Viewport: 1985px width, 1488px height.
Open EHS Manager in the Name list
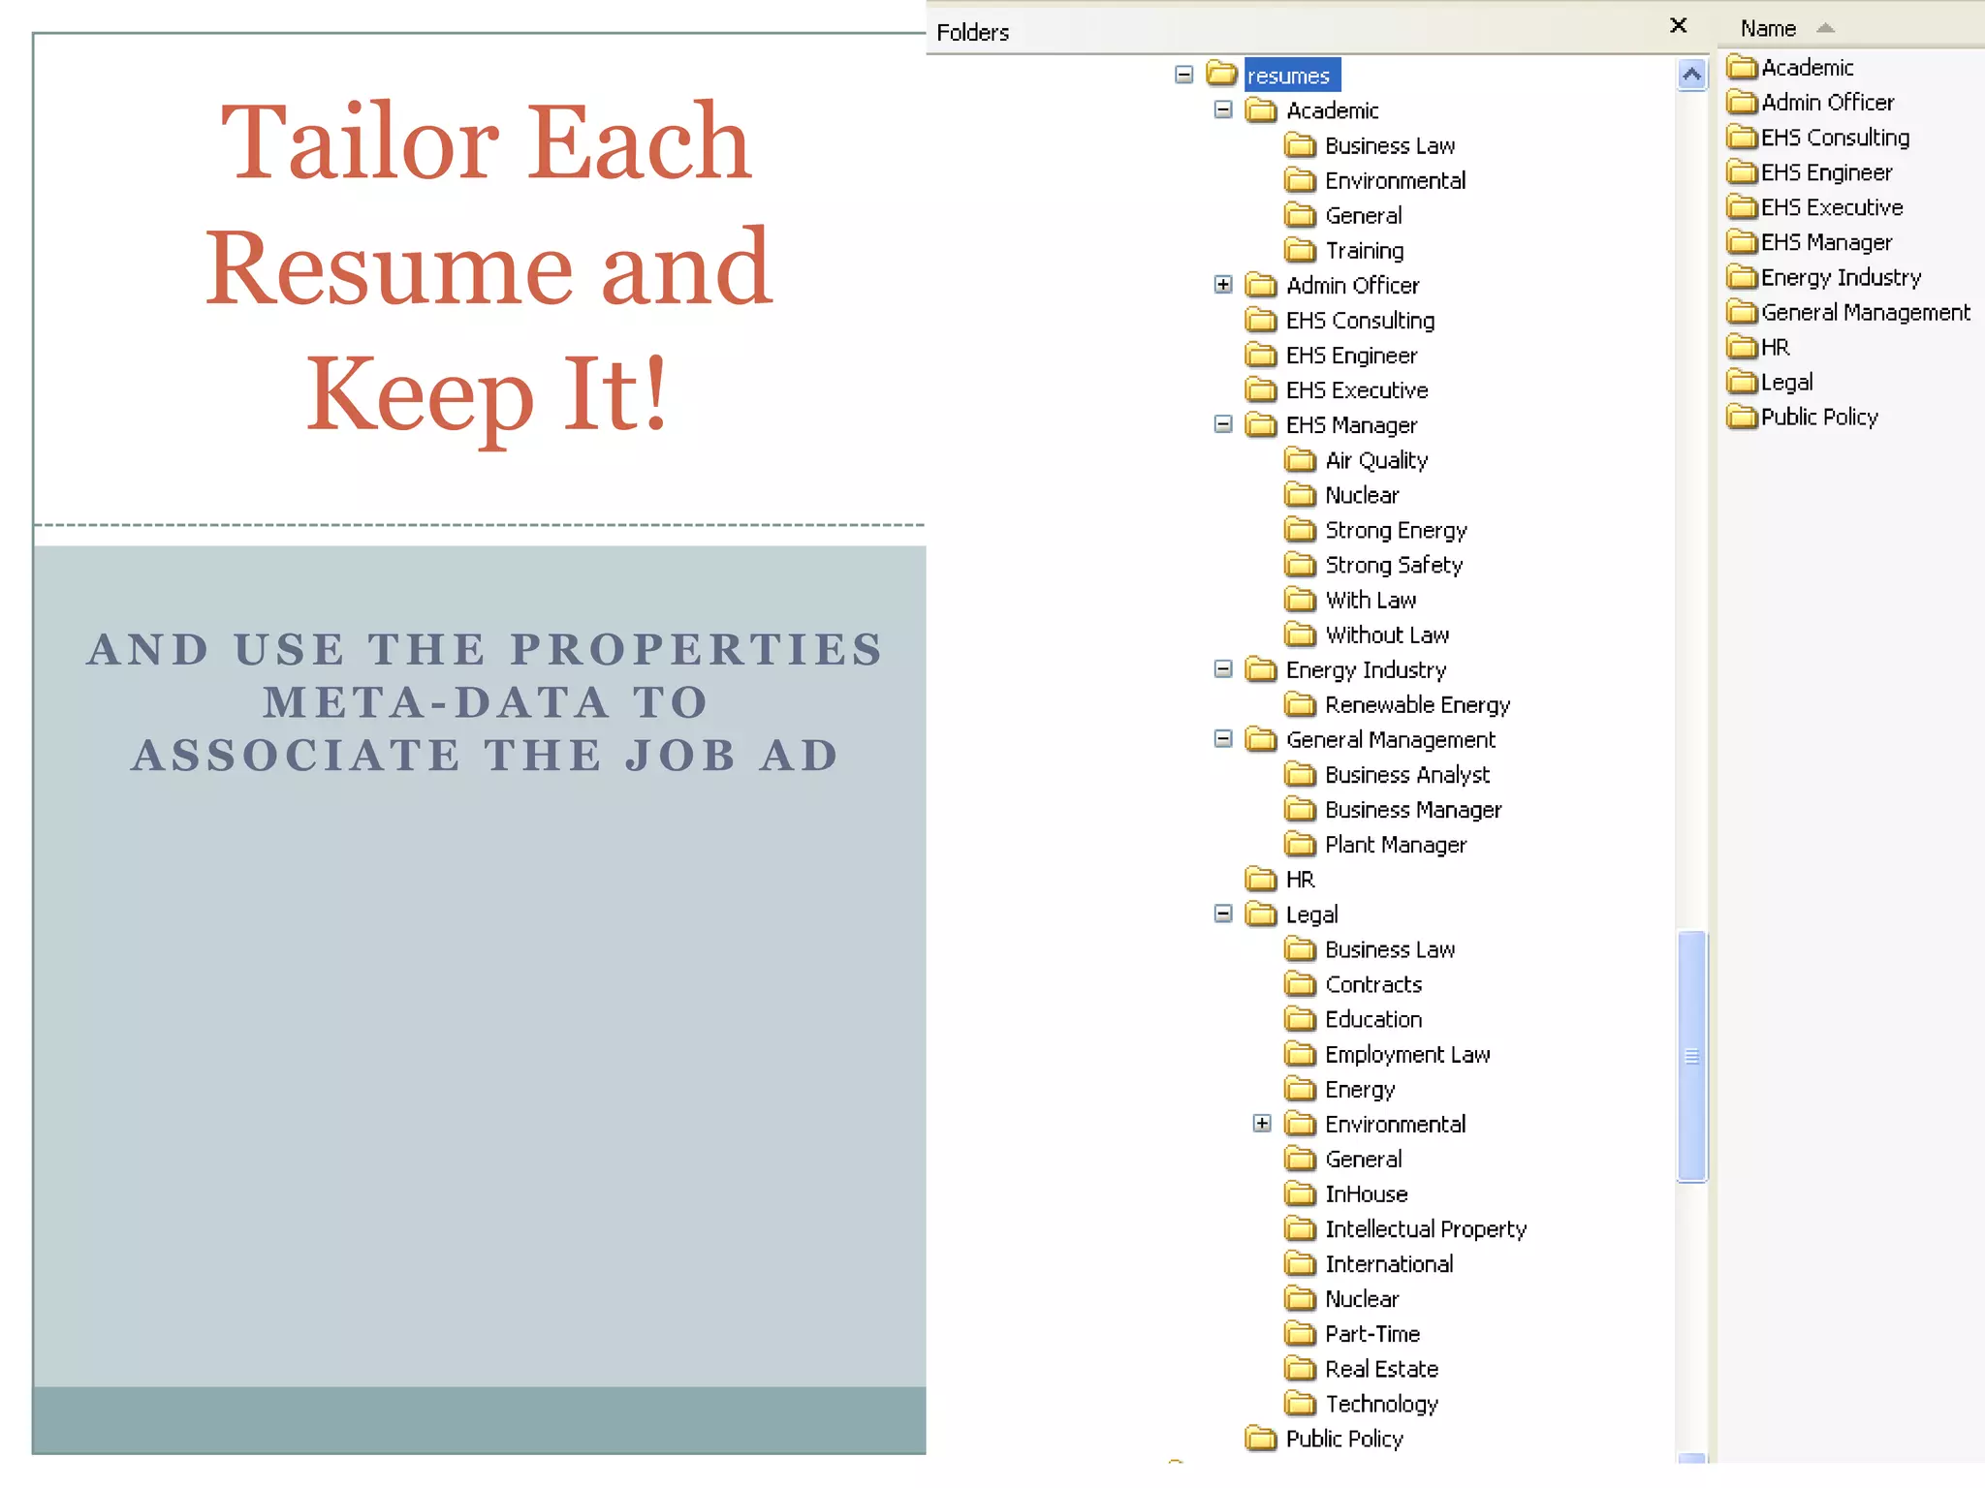point(1809,242)
